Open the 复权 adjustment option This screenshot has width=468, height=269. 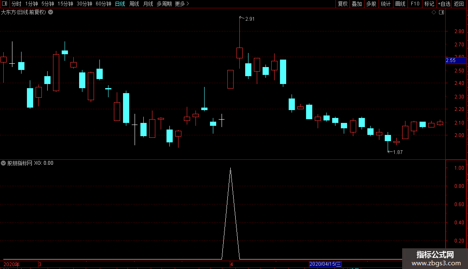pyautogui.click(x=343, y=4)
